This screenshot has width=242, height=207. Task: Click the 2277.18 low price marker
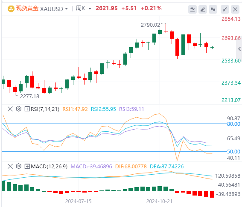pyautogui.click(x=29, y=96)
